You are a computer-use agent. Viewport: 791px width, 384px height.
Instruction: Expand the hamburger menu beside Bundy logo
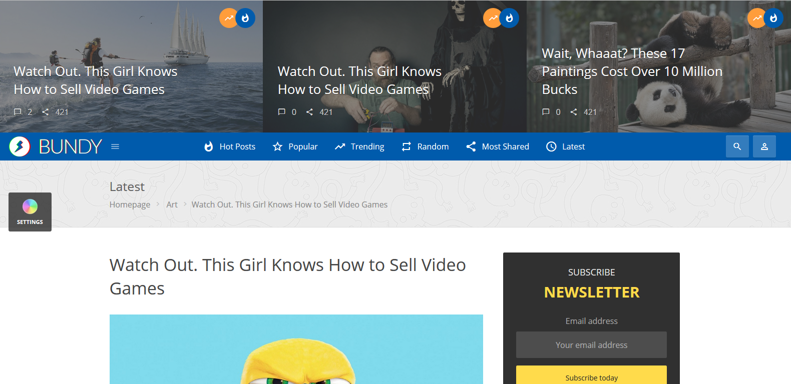pyautogui.click(x=115, y=146)
